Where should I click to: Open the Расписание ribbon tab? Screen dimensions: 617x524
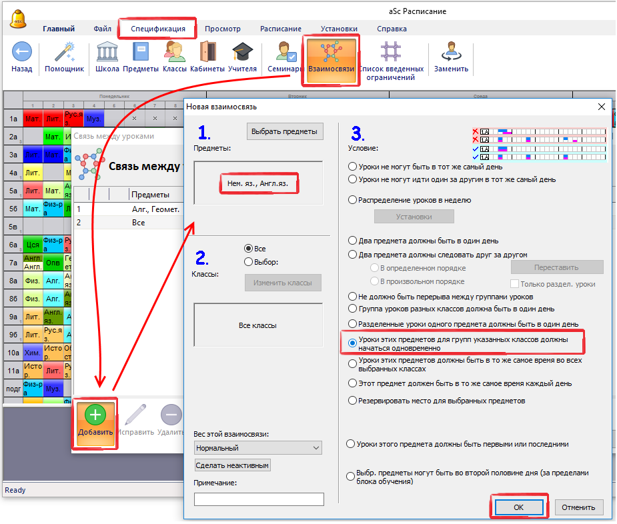point(280,29)
